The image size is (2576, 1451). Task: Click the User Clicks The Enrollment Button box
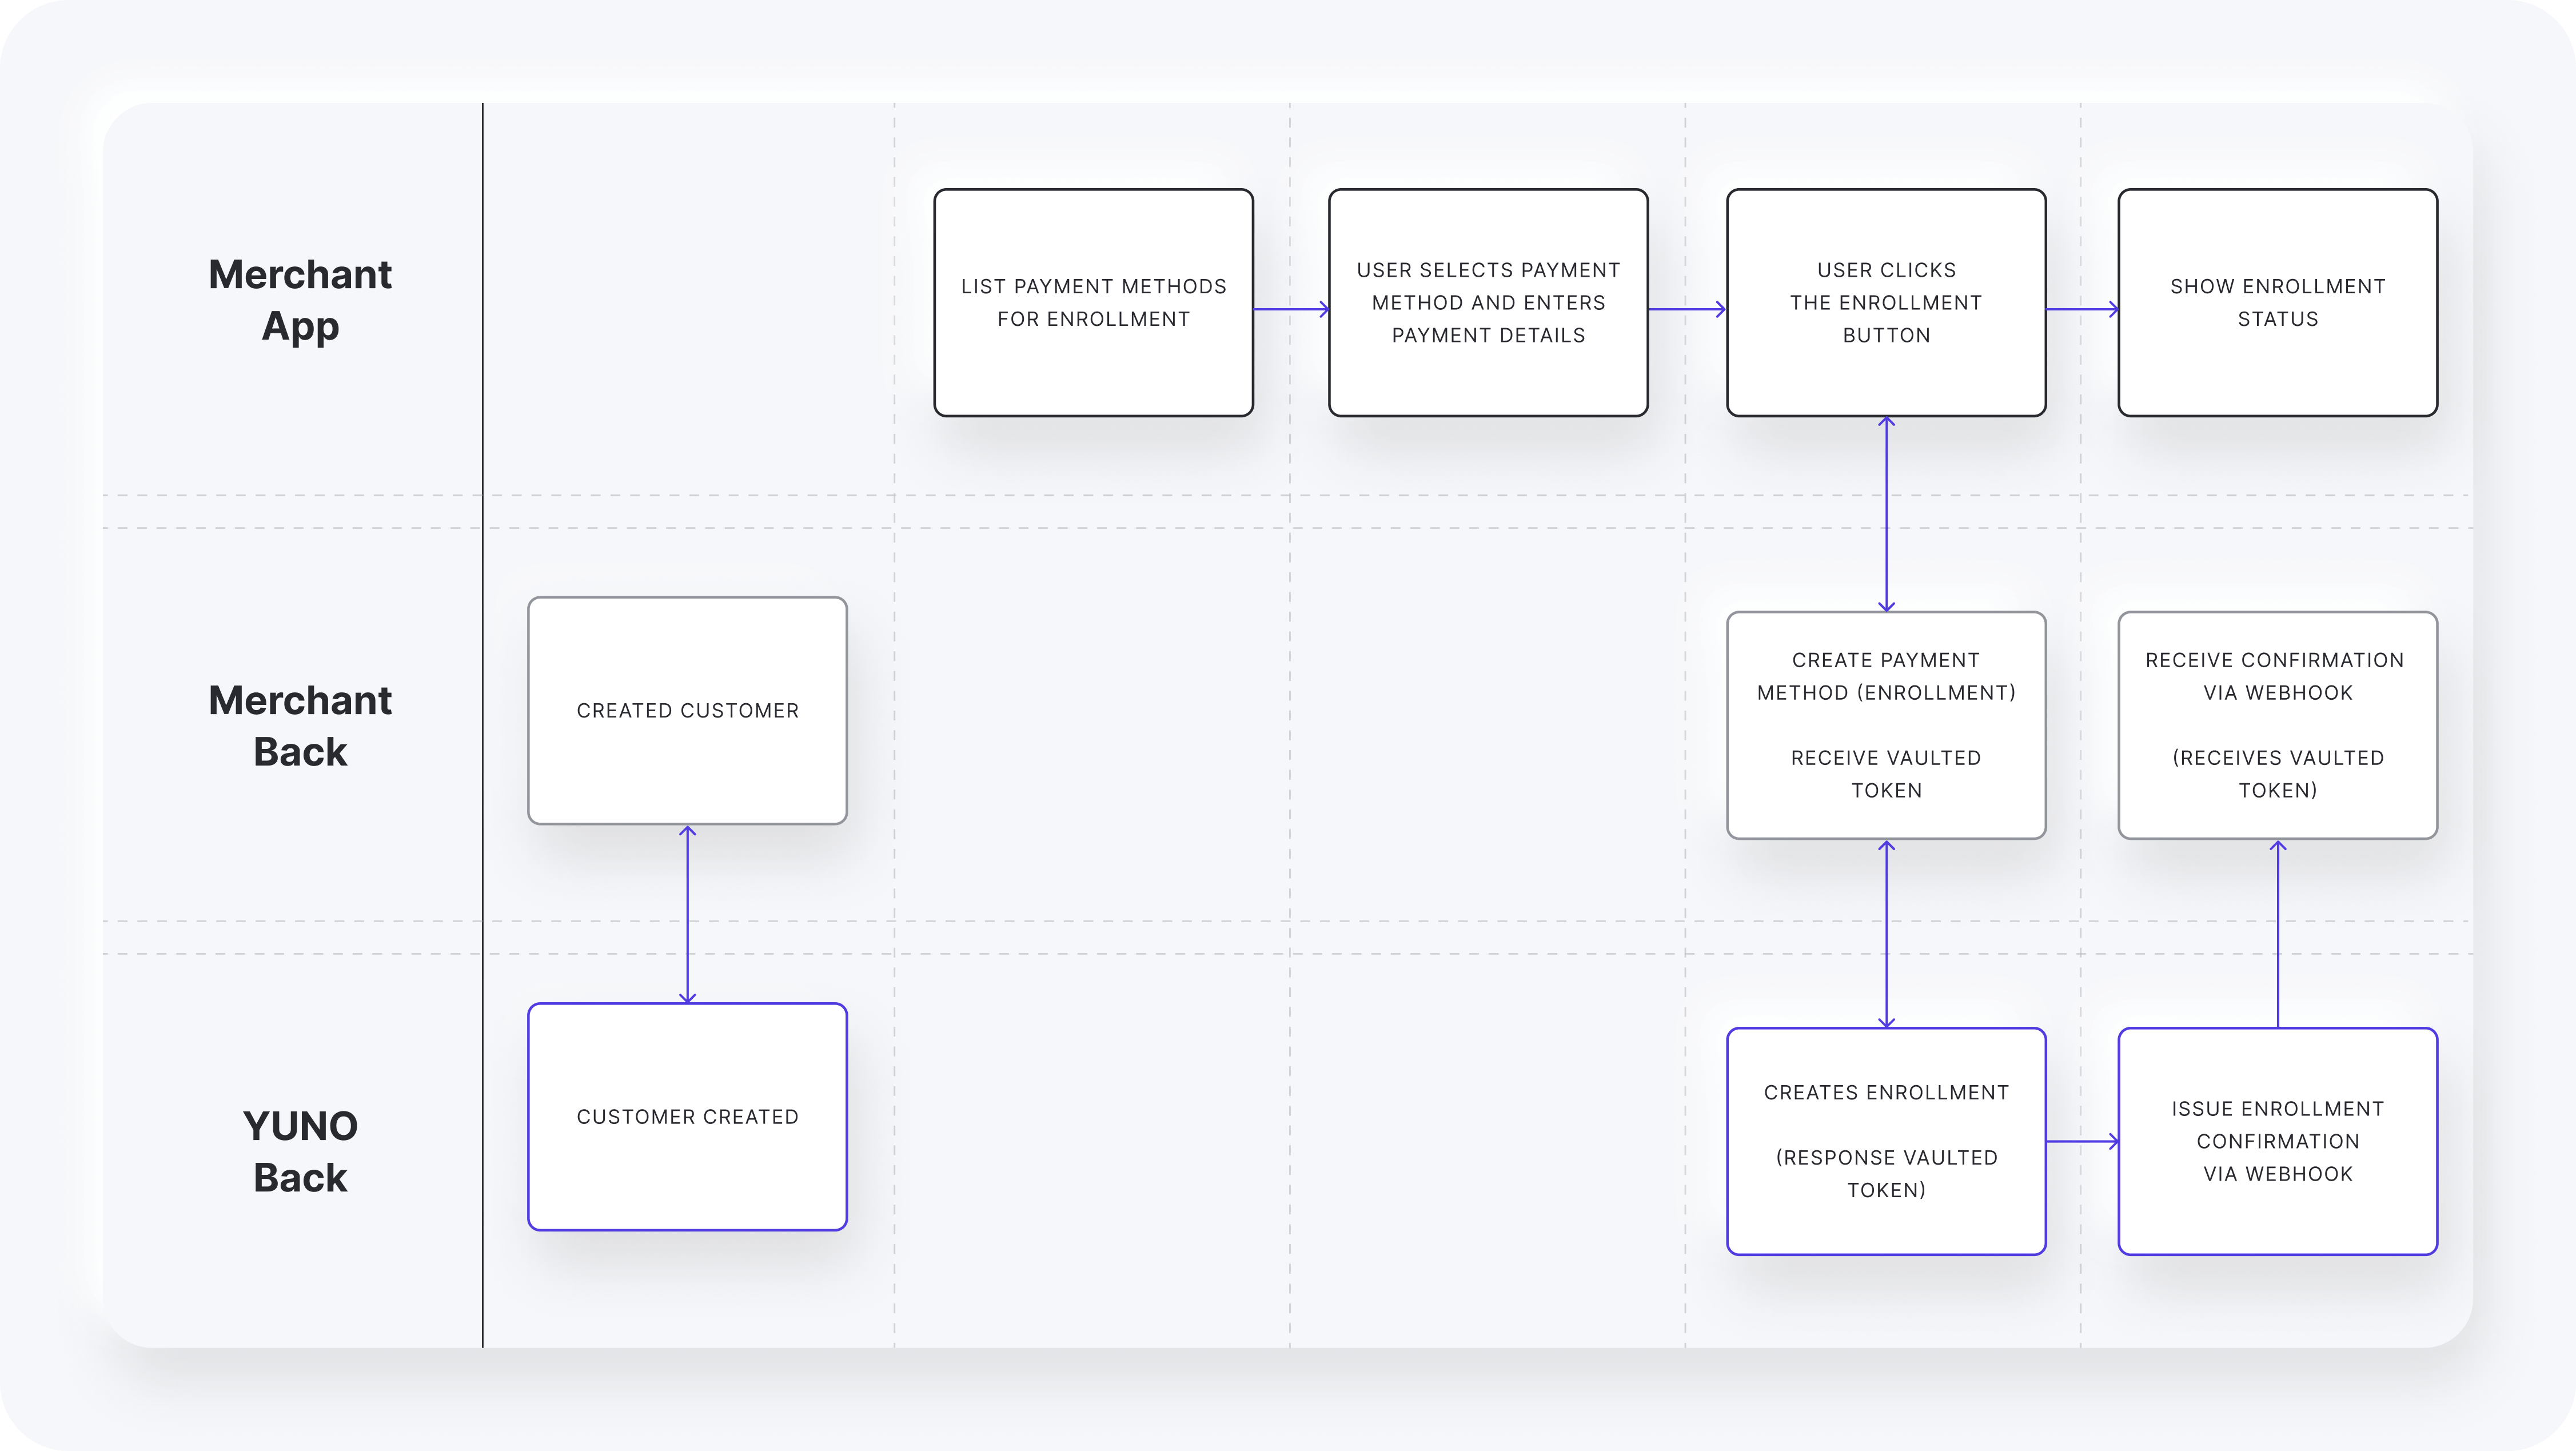tap(1886, 302)
